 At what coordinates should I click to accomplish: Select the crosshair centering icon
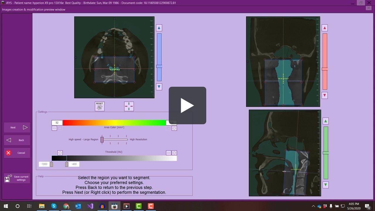point(129,106)
